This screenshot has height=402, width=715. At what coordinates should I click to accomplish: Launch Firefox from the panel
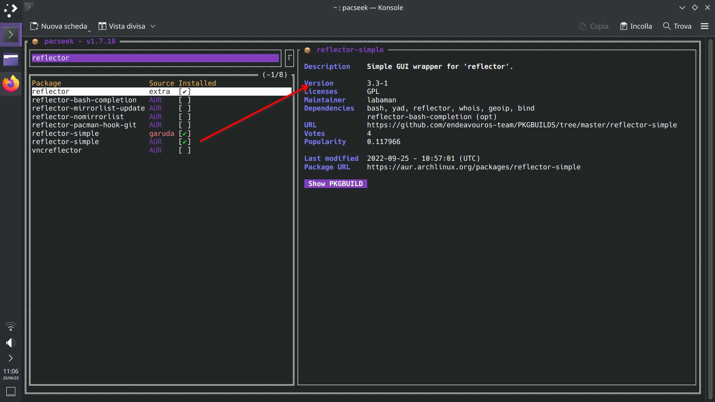(x=11, y=84)
